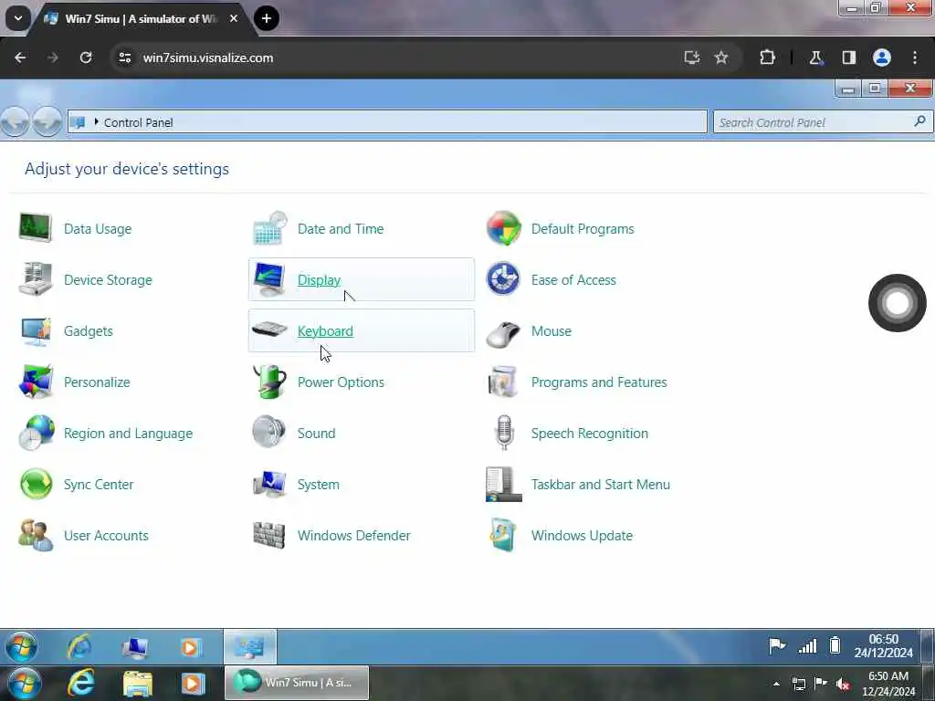Toggle the browser side panel icon
This screenshot has height=701, width=935.
pos(848,58)
